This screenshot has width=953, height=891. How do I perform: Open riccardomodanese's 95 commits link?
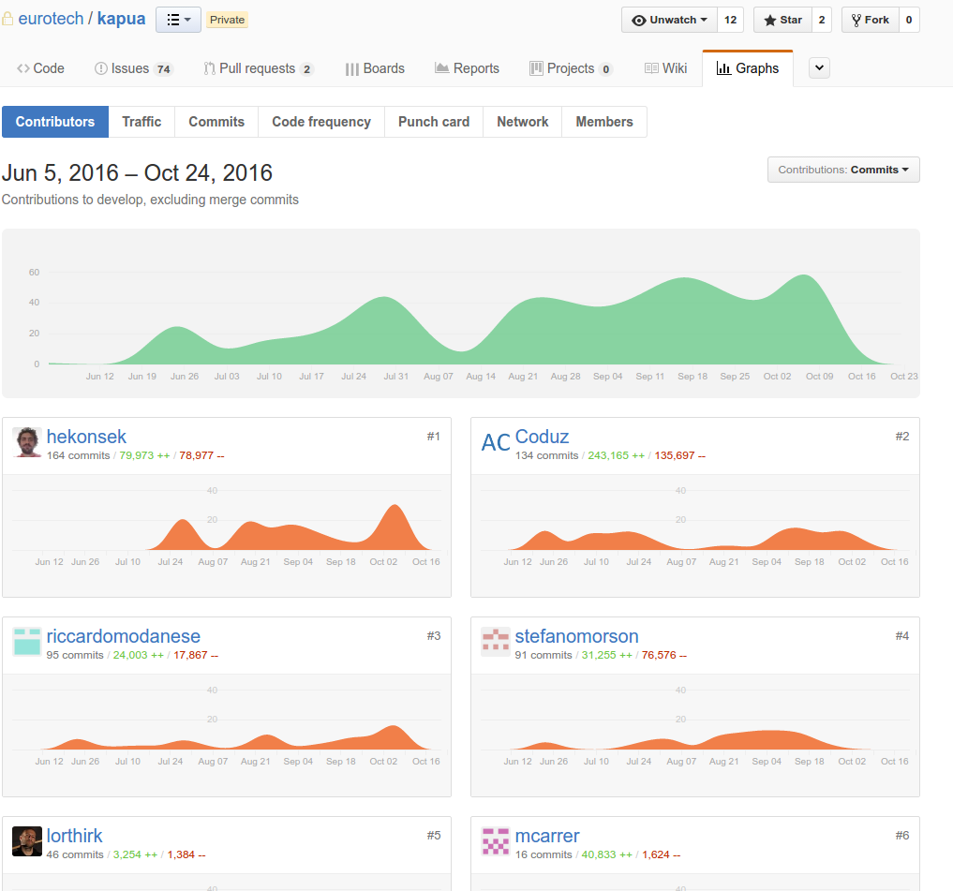coord(75,655)
